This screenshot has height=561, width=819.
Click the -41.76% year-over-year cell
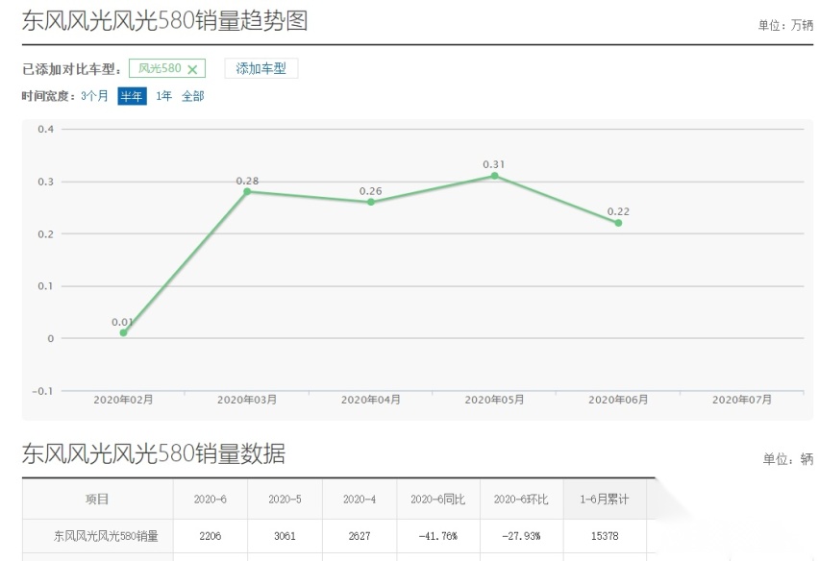click(x=437, y=536)
